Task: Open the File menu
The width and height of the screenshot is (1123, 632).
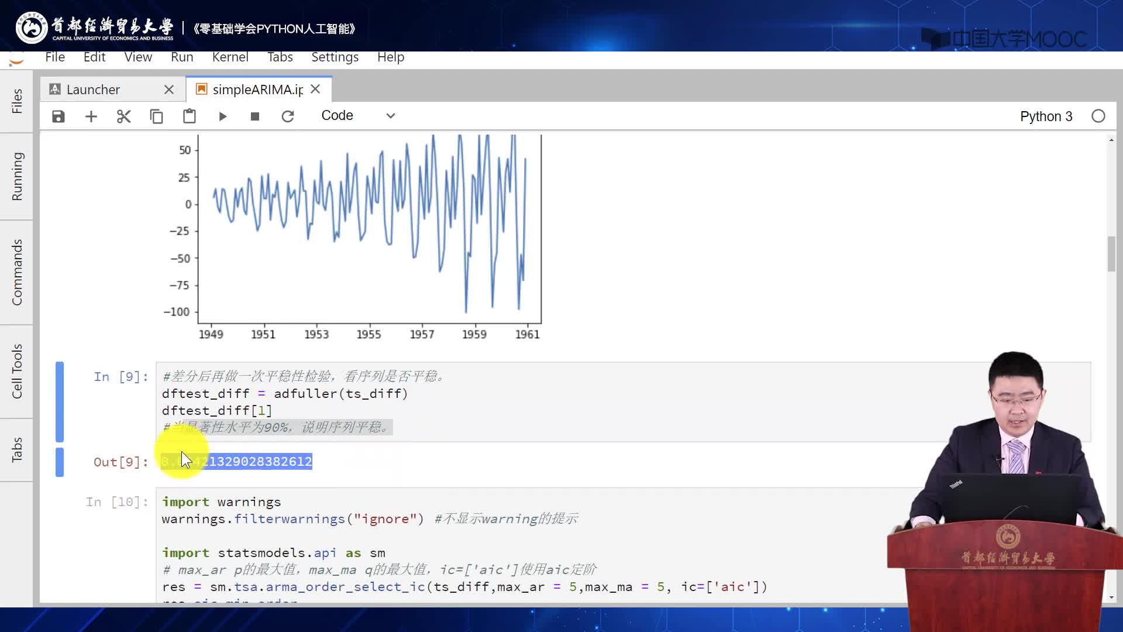Action: click(x=55, y=57)
